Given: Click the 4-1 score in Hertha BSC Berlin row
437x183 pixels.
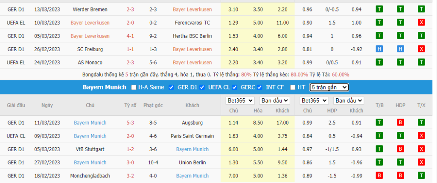Looking at the screenshot, I should coord(130,36).
